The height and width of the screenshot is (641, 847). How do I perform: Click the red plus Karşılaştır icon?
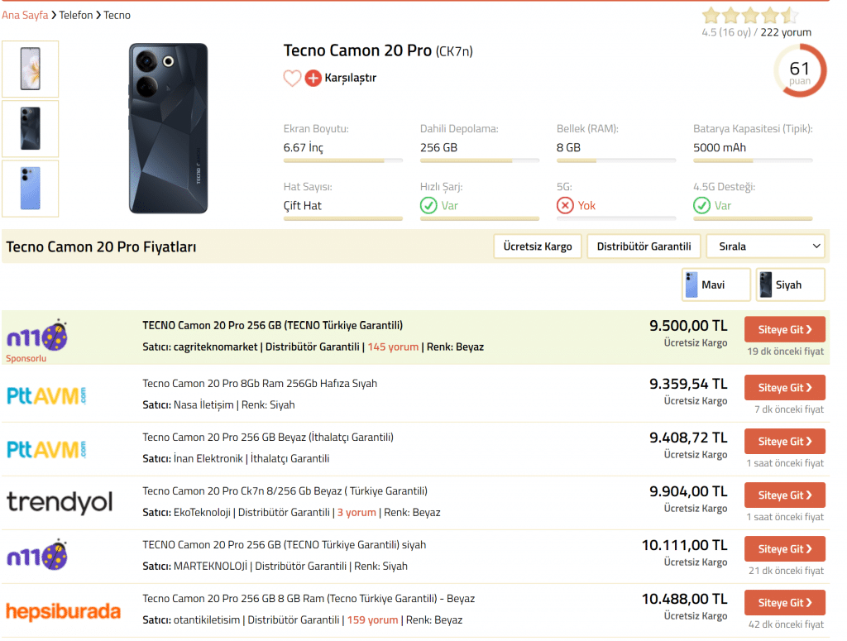(x=313, y=79)
